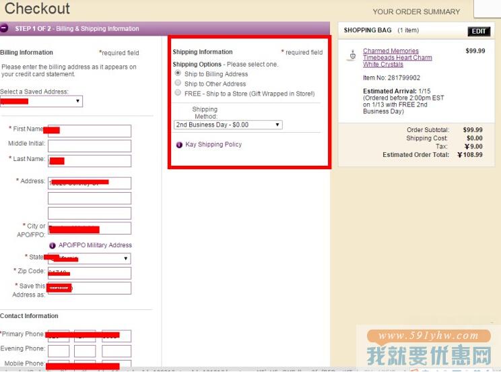Select Ship to Billing Address option
The height and width of the screenshot is (372, 501).
[x=178, y=73]
